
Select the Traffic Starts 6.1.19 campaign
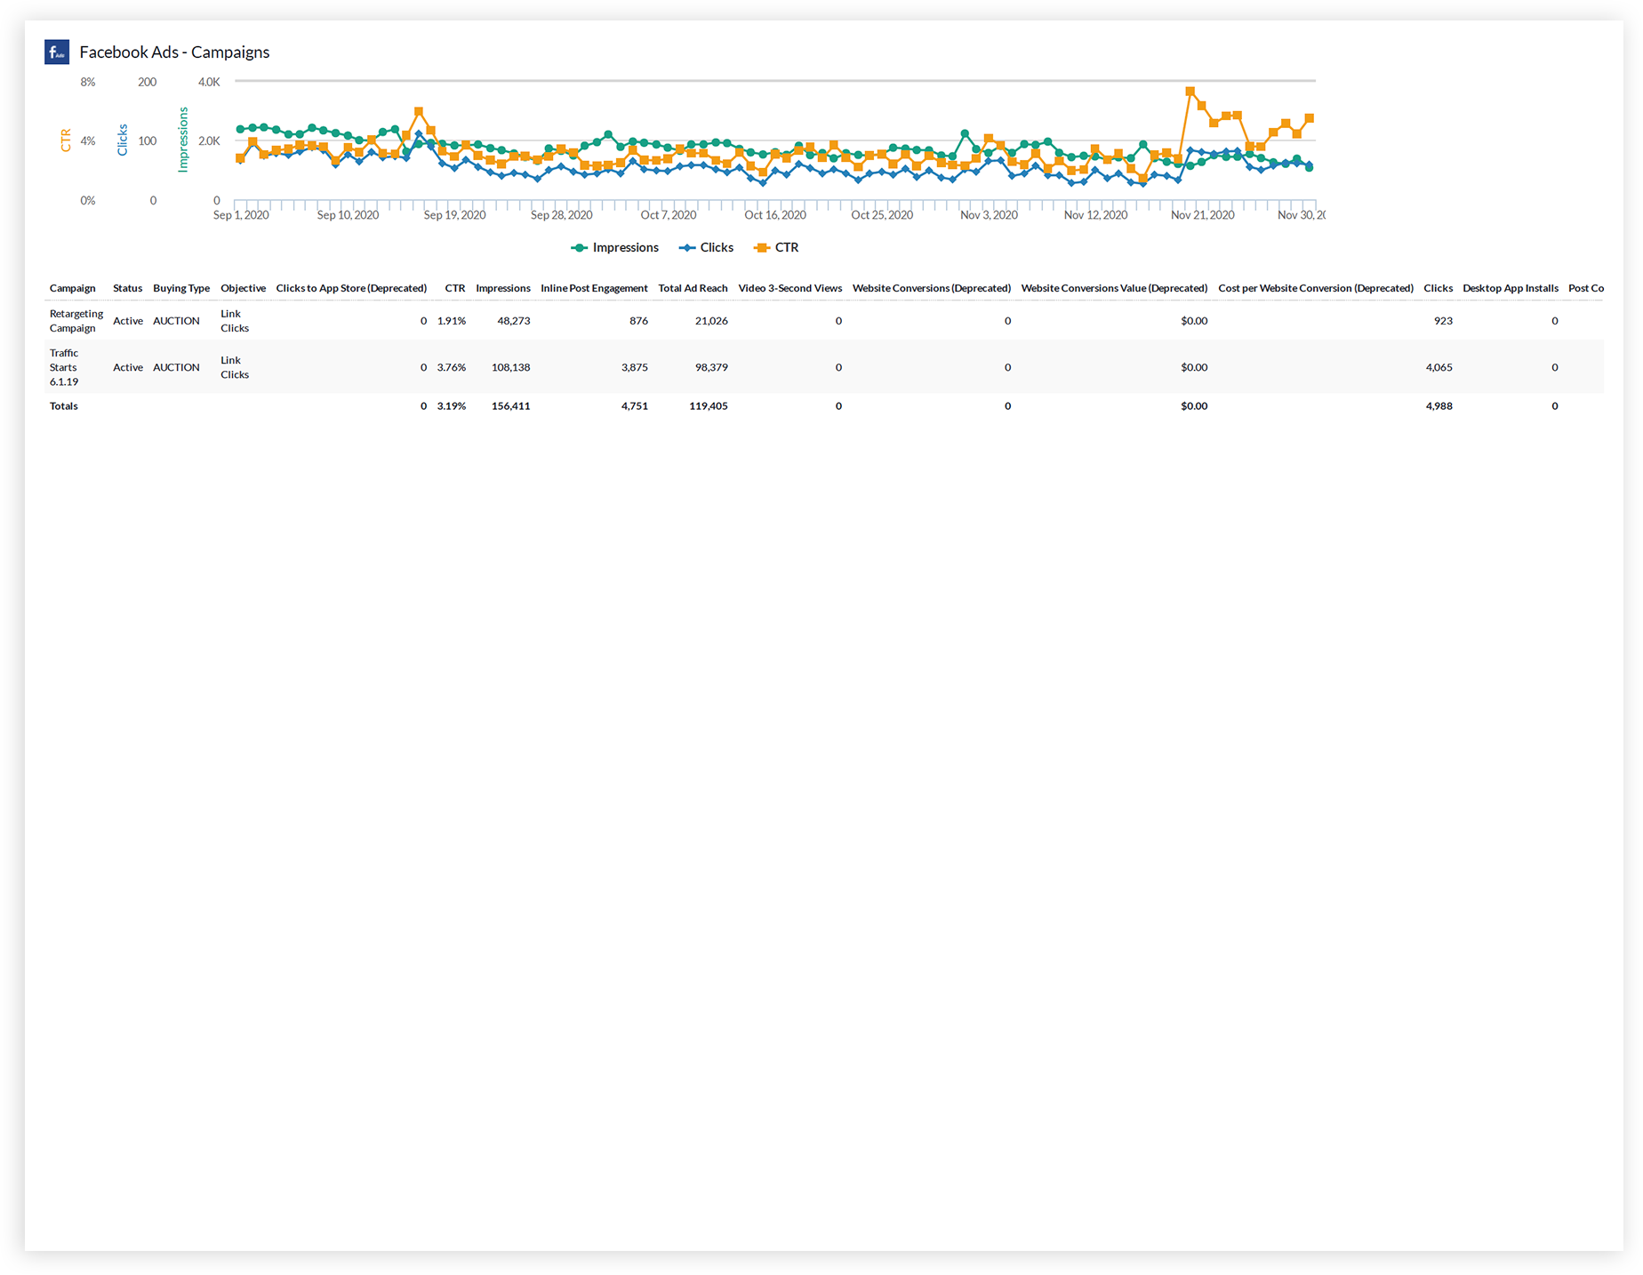pyautogui.click(x=64, y=367)
